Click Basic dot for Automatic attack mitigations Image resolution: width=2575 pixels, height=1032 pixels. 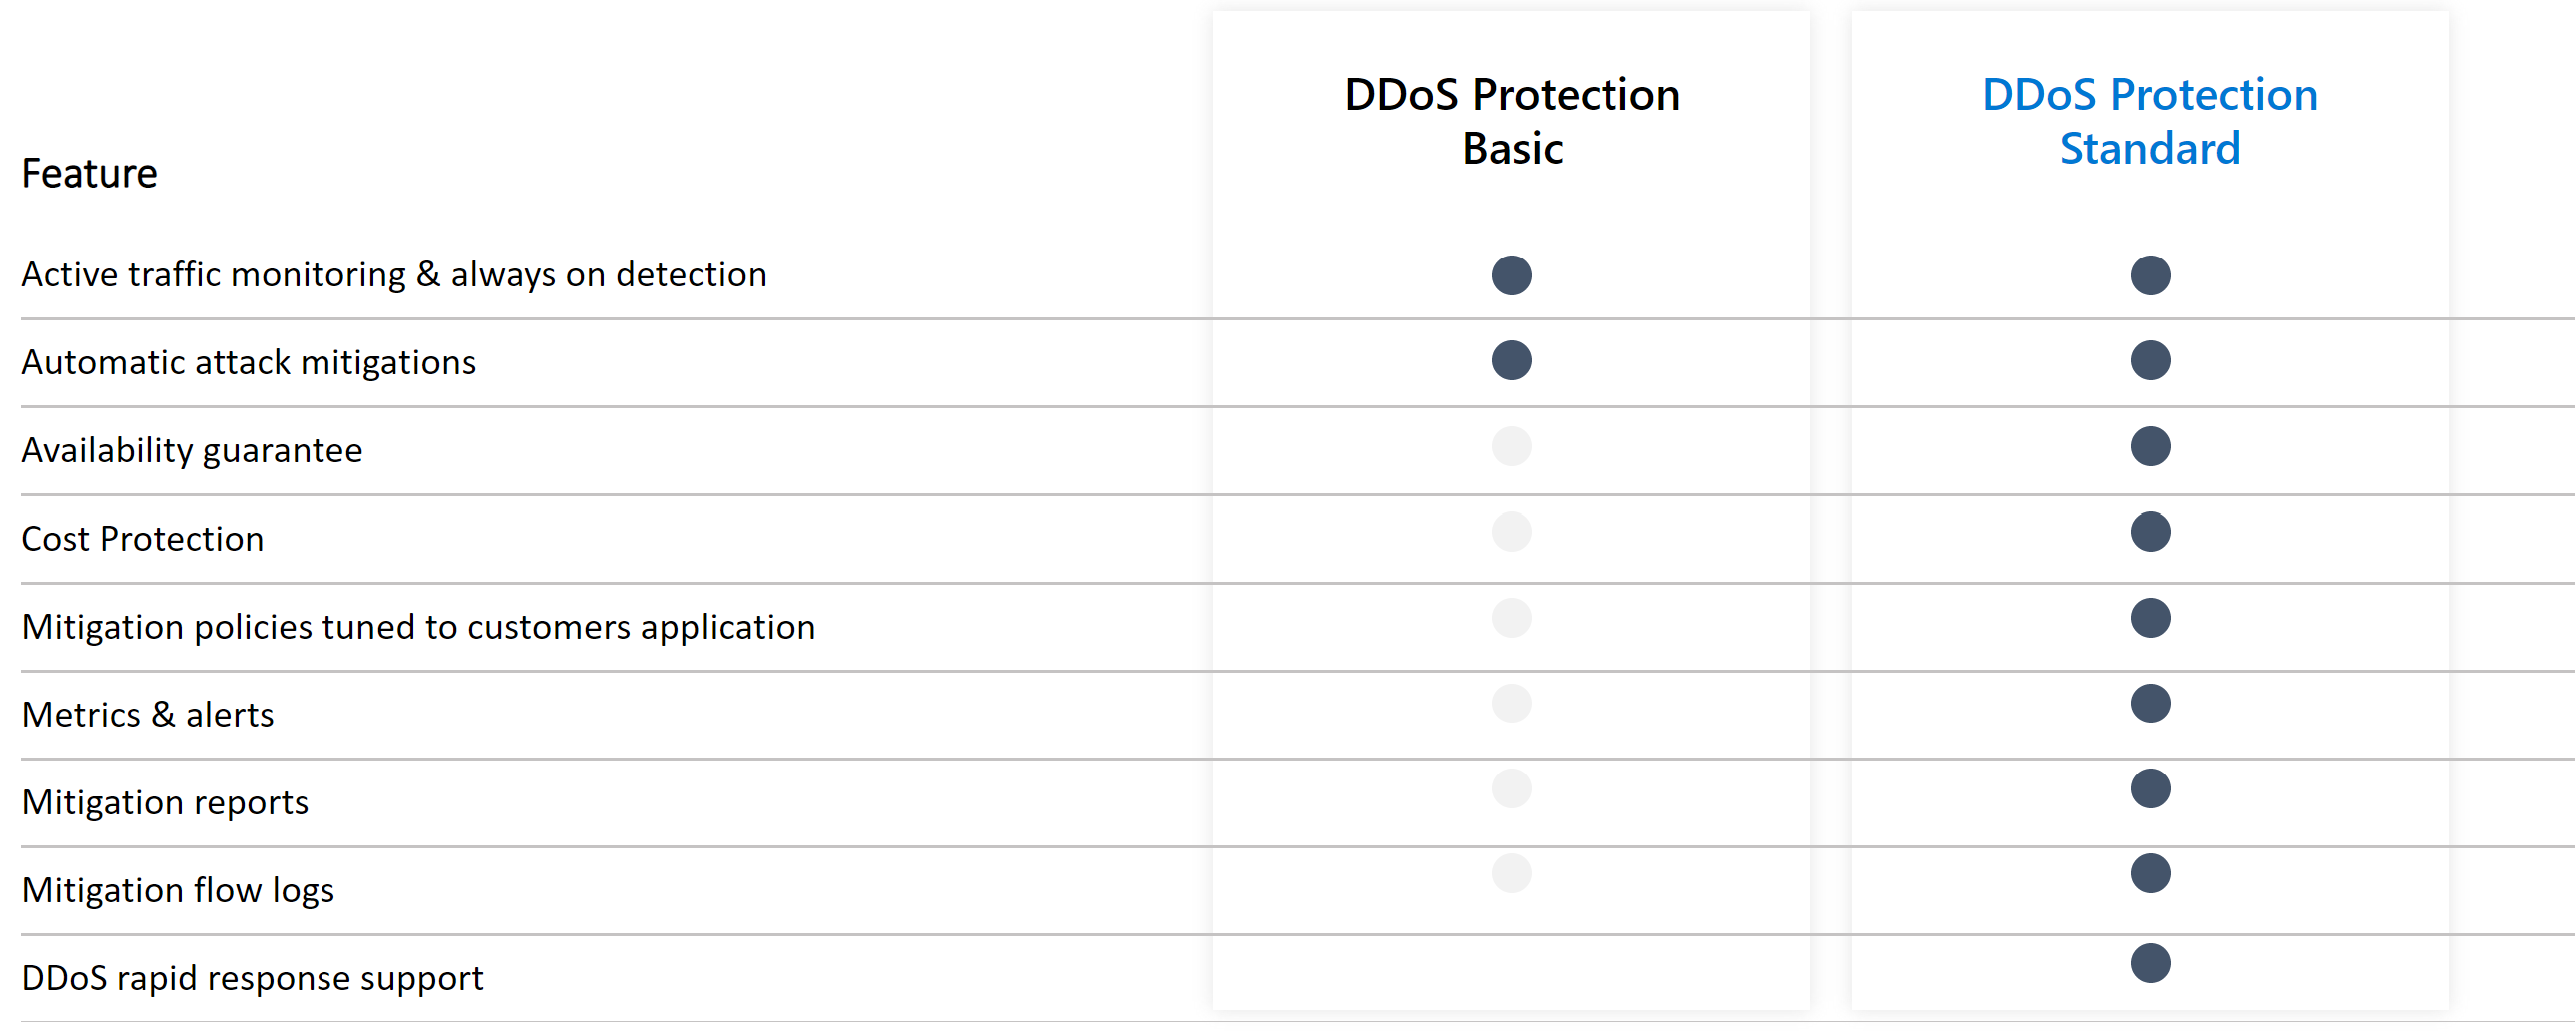click(1512, 360)
